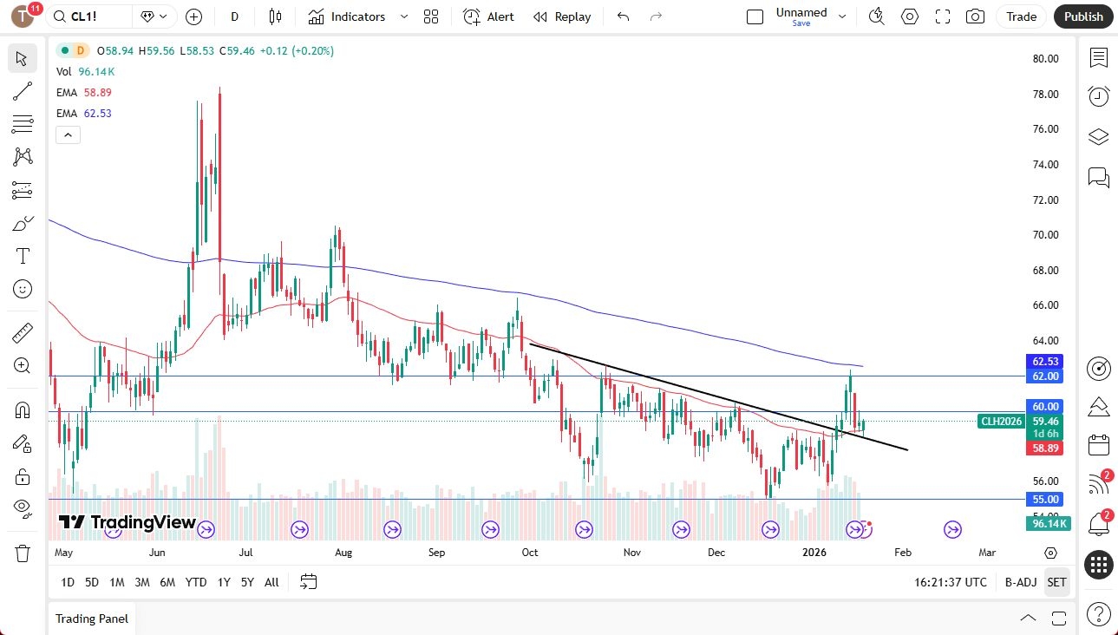Click the 62.00 horizontal line price label

point(1045,376)
